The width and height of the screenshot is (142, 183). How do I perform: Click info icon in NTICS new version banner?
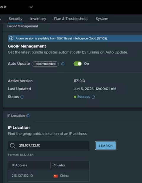point(11,38)
